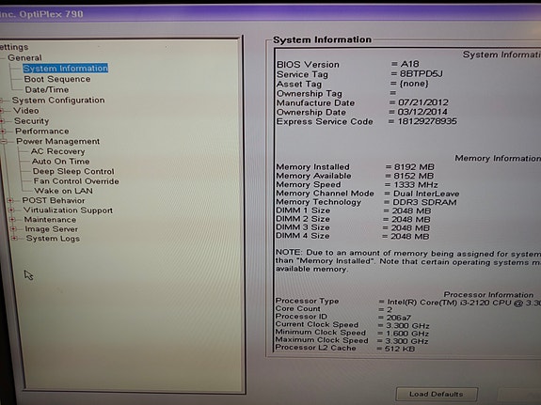Open Boot Sequence settings
The height and width of the screenshot is (405, 541).
(57, 79)
